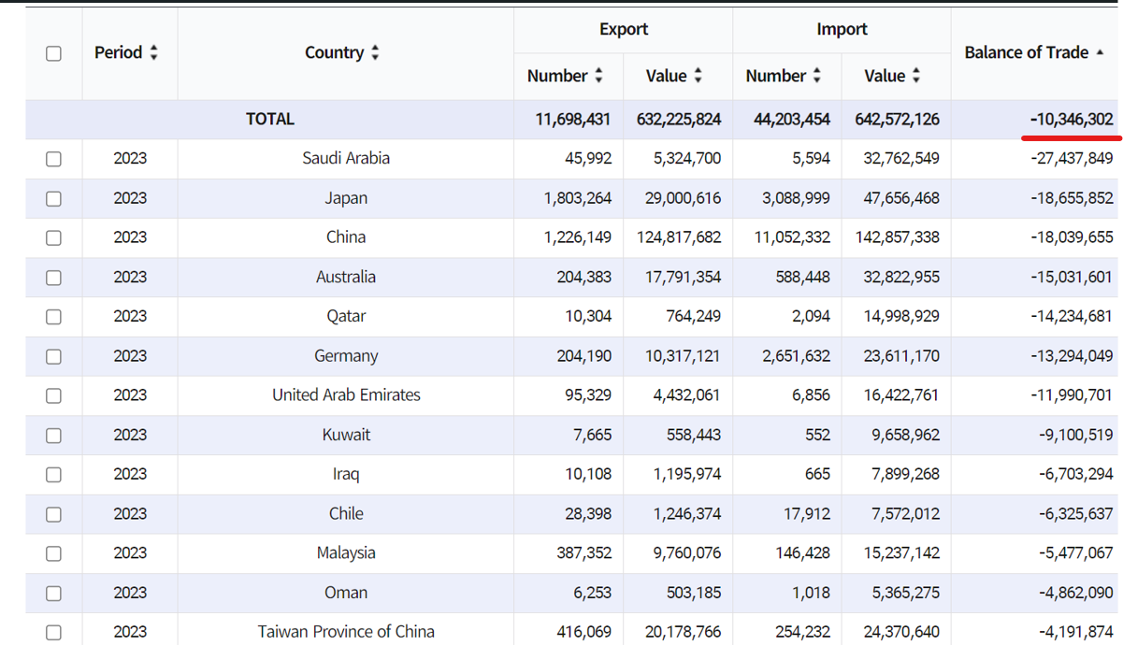The image size is (1123, 645).
Task: Sort Import Number column
Action: coord(816,76)
